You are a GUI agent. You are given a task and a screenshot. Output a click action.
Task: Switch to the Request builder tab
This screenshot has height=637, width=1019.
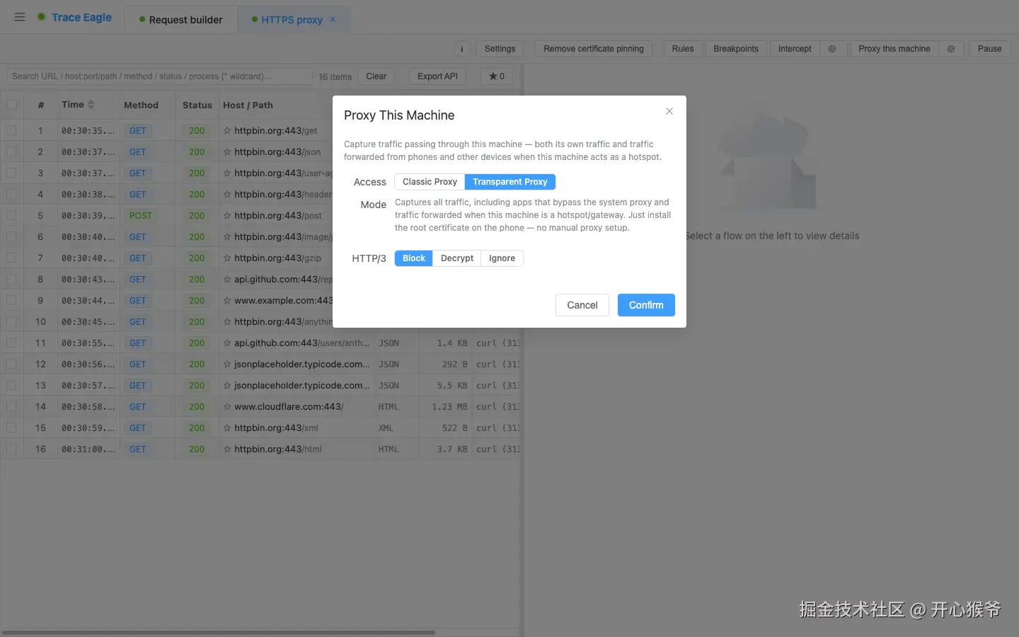click(x=181, y=20)
